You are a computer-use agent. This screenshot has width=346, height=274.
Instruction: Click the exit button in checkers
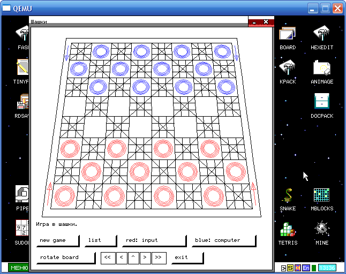click(186, 257)
